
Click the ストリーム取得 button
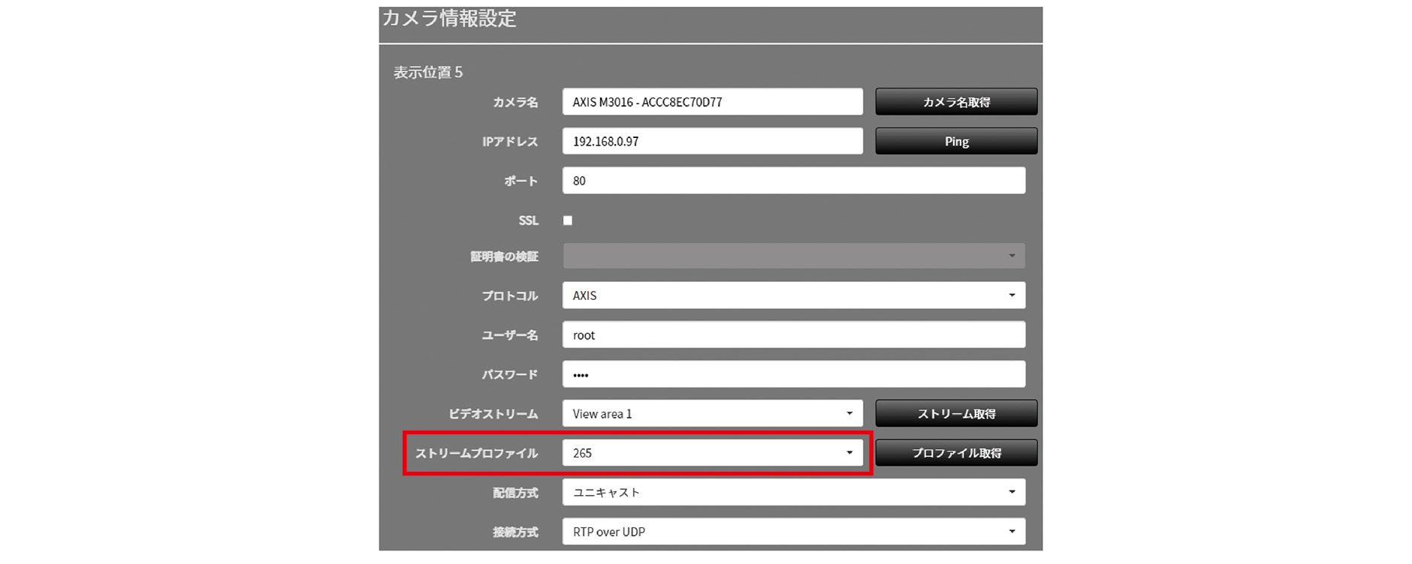(956, 413)
